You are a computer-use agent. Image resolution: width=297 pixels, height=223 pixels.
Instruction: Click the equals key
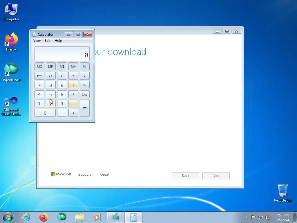pos(85,108)
